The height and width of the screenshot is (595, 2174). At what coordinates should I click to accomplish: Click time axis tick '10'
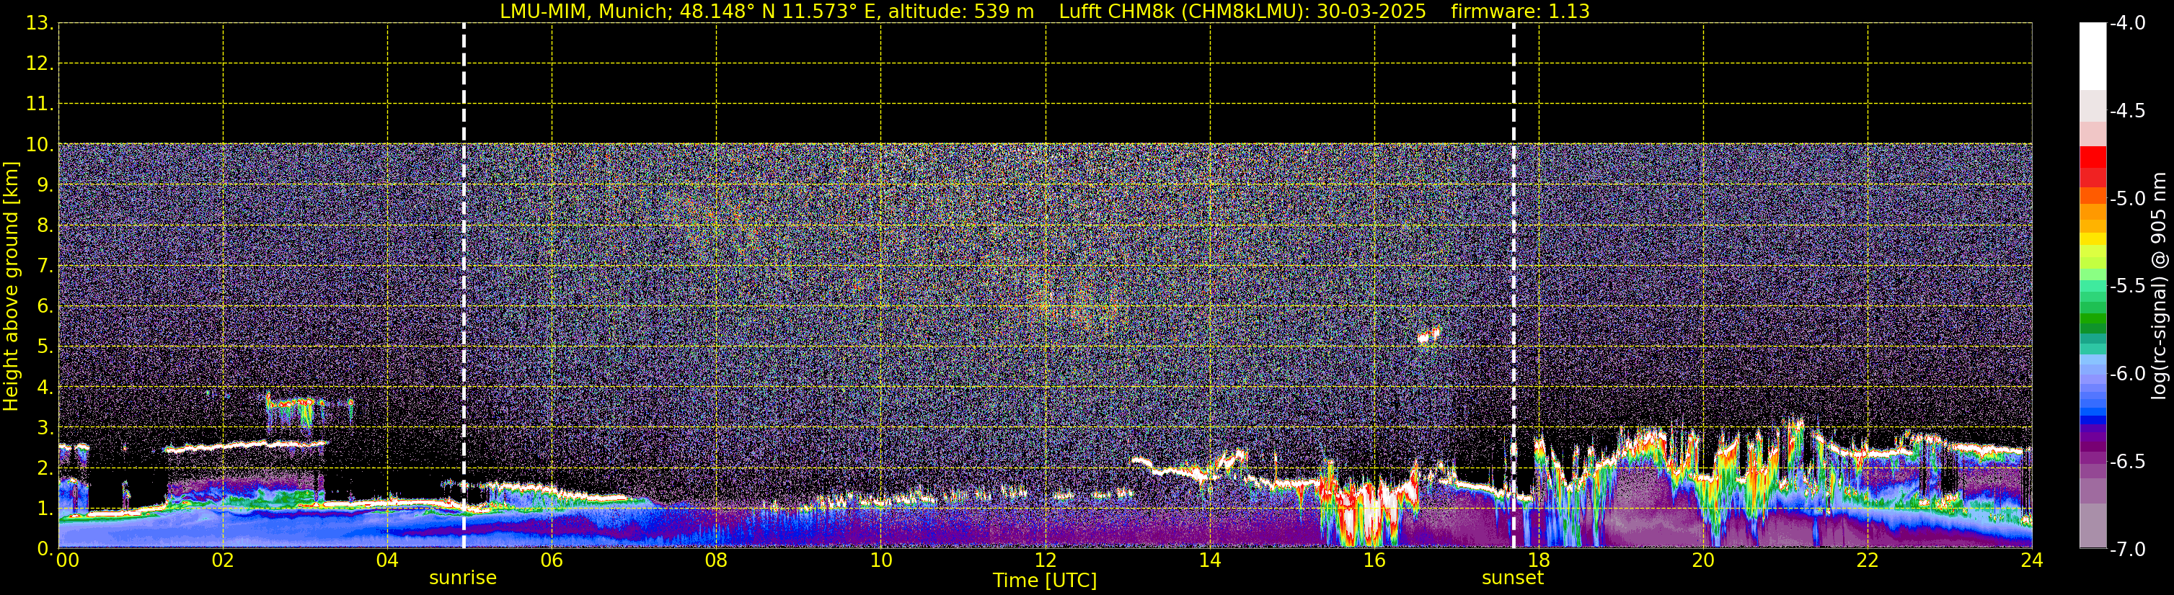[x=881, y=560]
